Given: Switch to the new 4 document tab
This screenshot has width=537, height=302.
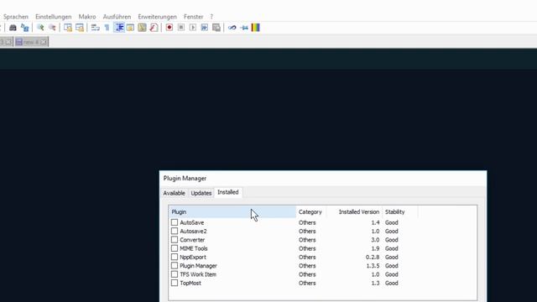Looking at the screenshot, I should [31, 42].
